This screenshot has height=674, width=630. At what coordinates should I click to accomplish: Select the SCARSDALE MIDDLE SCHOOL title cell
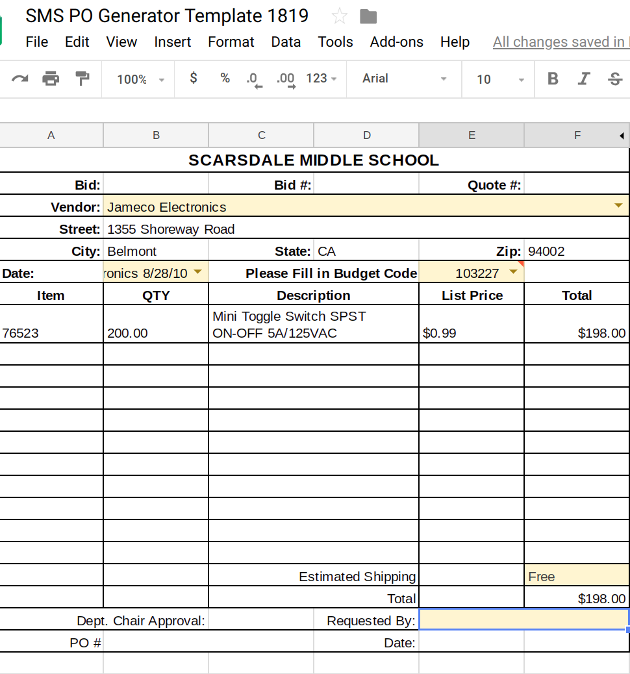[314, 160]
